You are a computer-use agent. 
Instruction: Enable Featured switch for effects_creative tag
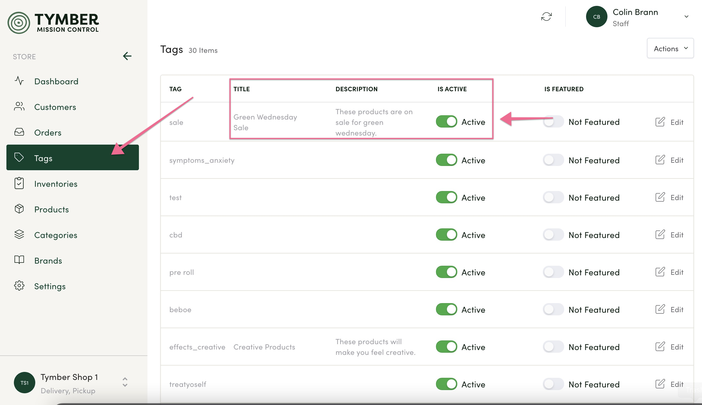[x=553, y=347]
